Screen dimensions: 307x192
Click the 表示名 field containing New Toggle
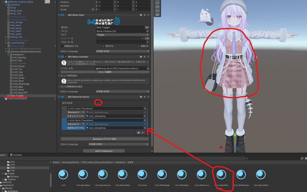tap(120, 27)
